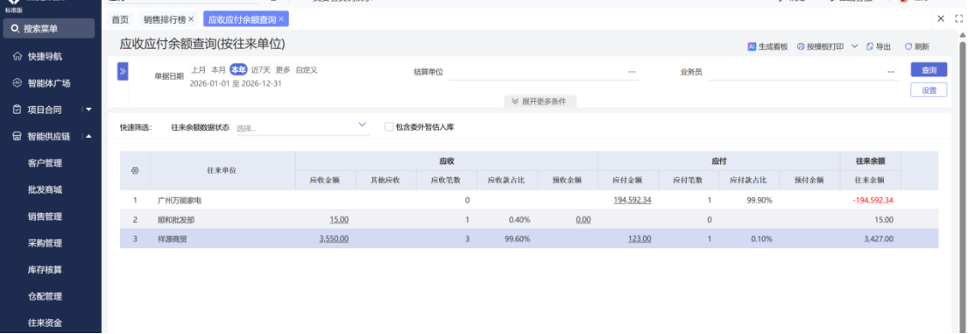Viewport: 968px width, 334px height.
Task: Close the 应收应付余额查询 tab
Action: point(281,19)
